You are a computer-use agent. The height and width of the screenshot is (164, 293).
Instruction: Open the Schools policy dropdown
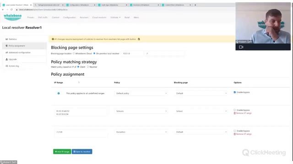[141, 111]
